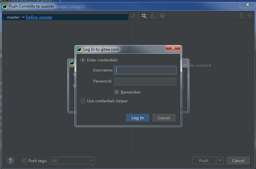Click the preview diff panel icon
The height and width of the screenshot is (169, 256).
(x=162, y=15)
